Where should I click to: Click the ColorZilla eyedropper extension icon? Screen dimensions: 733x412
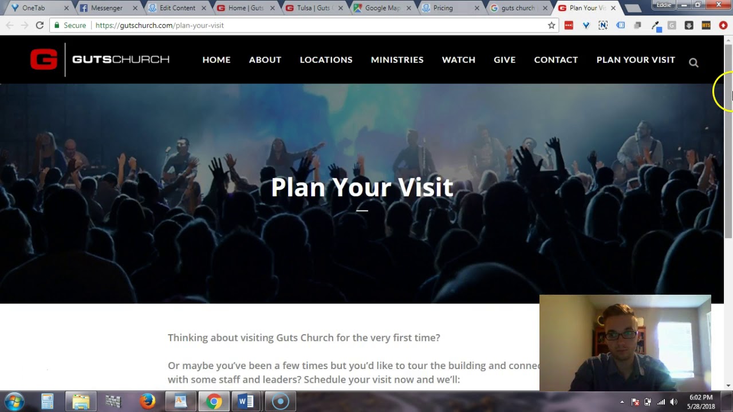point(656,25)
